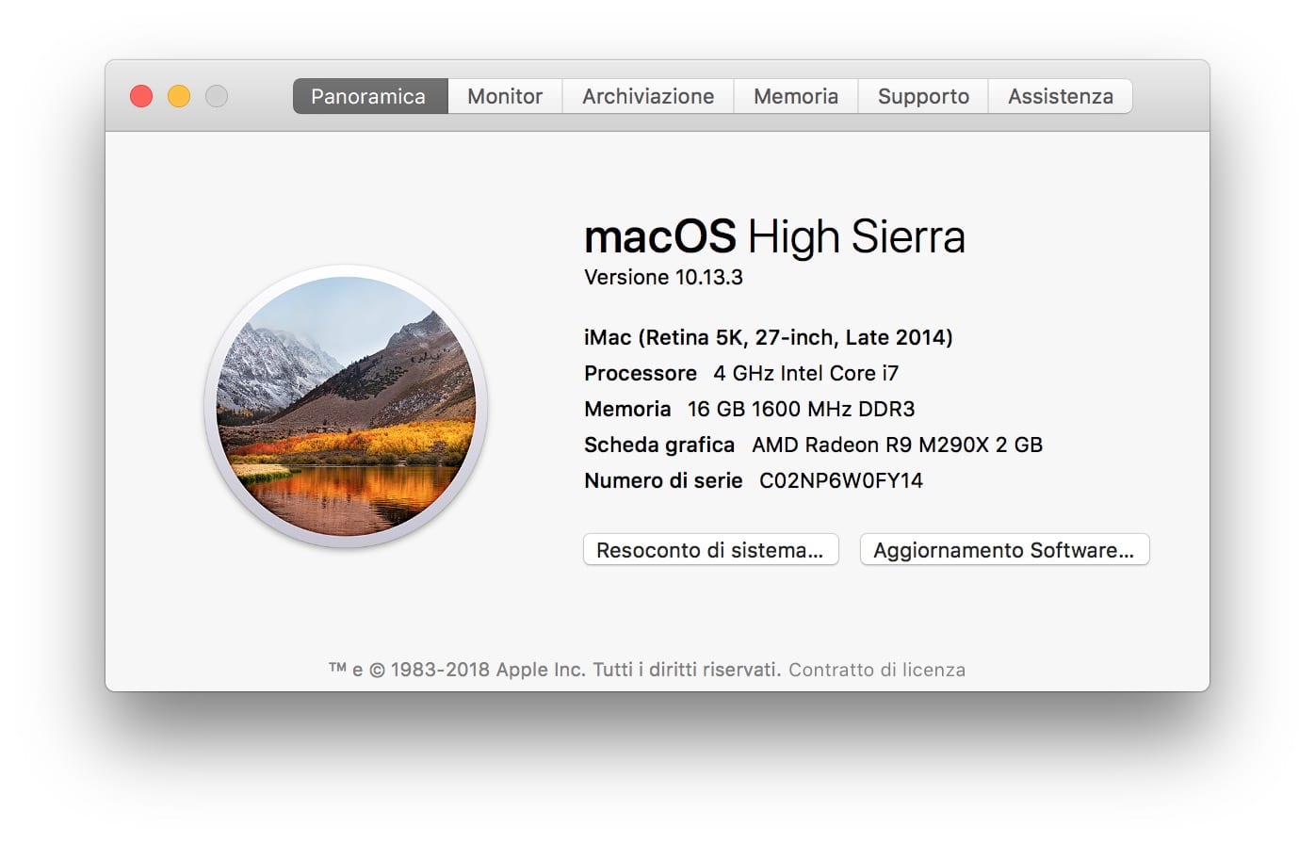Click the Scheda grafica label
Image resolution: width=1315 pixels, height=842 pixels.
pyautogui.click(x=659, y=445)
